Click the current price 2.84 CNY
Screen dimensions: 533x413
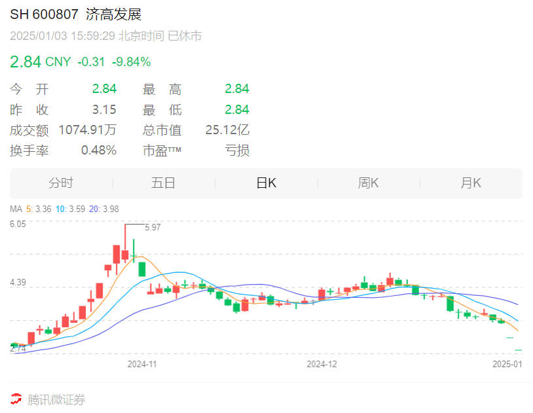25,62
